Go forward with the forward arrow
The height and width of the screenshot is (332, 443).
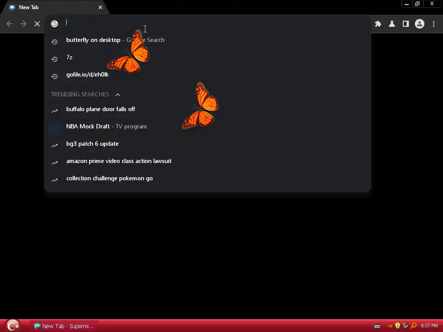(23, 24)
